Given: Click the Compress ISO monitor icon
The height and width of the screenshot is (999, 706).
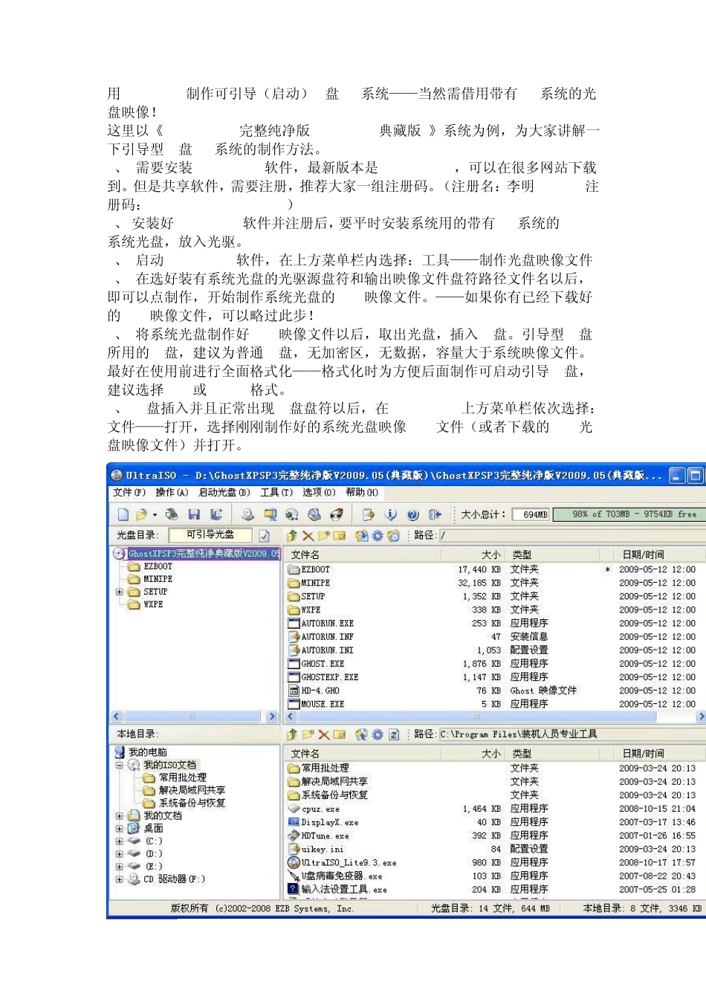Looking at the screenshot, I should coord(270,514).
